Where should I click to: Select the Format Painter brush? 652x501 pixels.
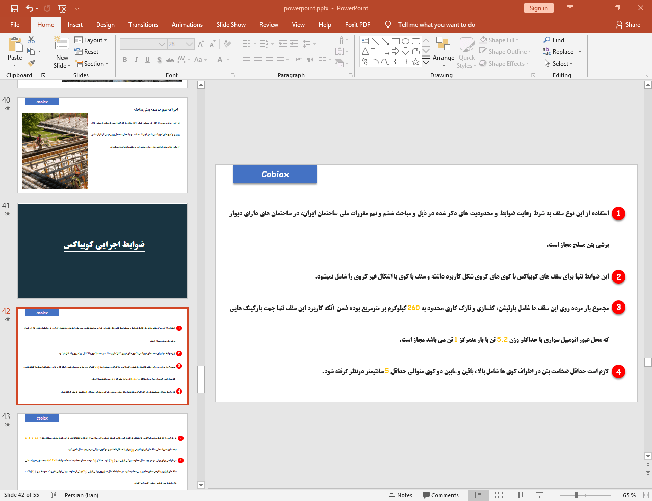[x=31, y=63]
